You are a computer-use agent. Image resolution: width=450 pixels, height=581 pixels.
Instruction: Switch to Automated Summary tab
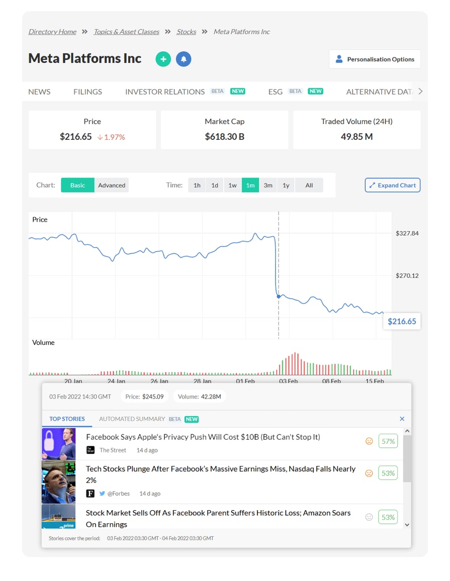pyautogui.click(x=132, y=419)
